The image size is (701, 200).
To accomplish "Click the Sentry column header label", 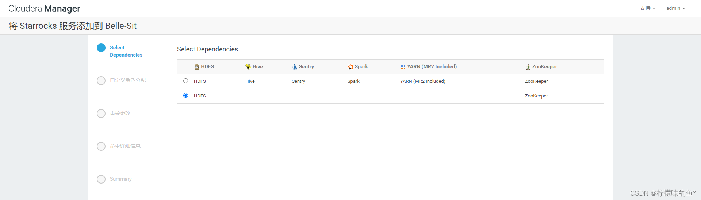I will pyautogui.click(x=306, y=67).
